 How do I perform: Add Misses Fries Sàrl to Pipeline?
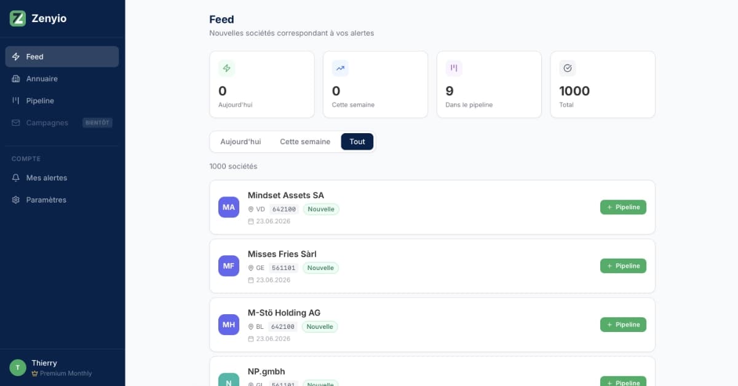623,266
